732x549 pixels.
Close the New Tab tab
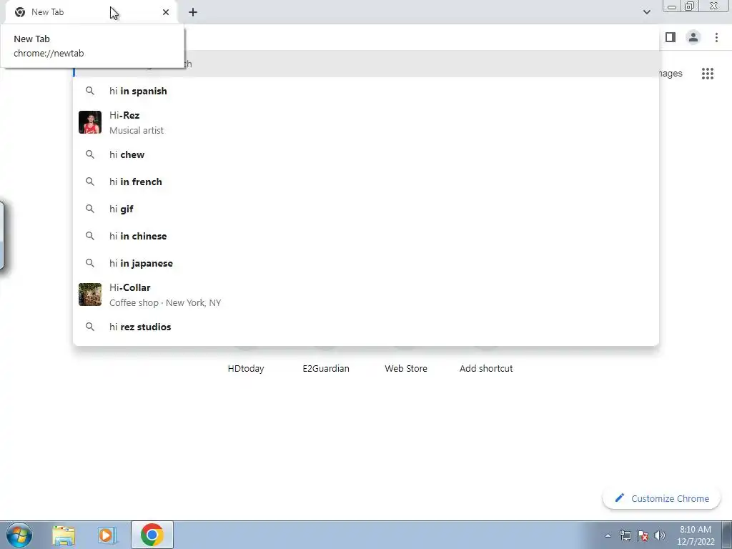tap(166, 12)
